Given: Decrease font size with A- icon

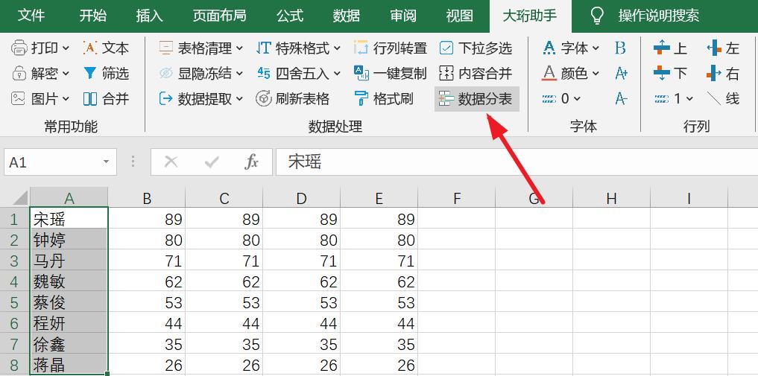Looking at the screenshot, I should click(621, 99).
